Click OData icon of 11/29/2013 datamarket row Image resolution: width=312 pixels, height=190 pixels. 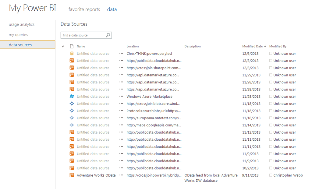pos(72,75)
